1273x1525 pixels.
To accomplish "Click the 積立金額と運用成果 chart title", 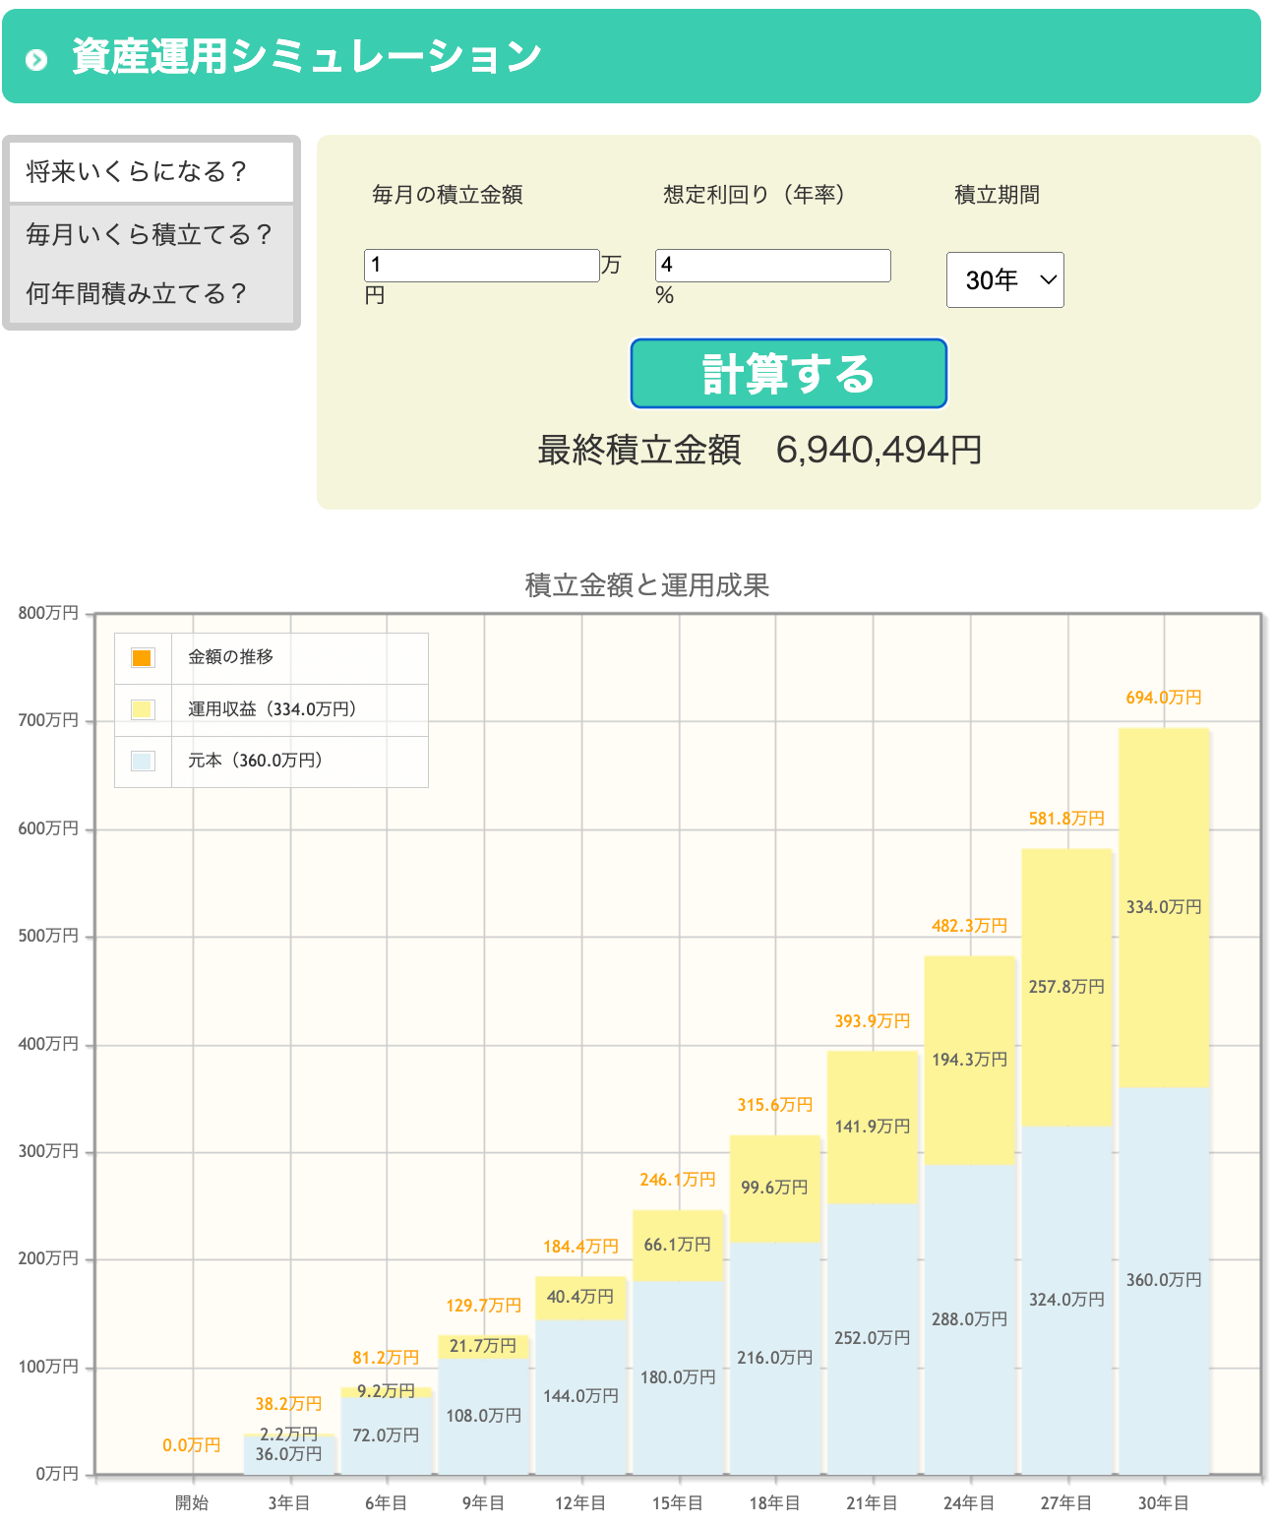I will (x=647, y=585).
